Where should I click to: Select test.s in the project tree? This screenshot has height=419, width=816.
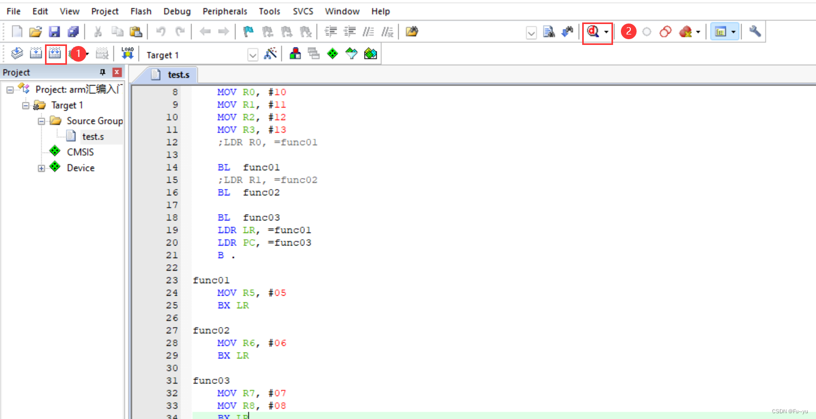[x=93, y=137]
